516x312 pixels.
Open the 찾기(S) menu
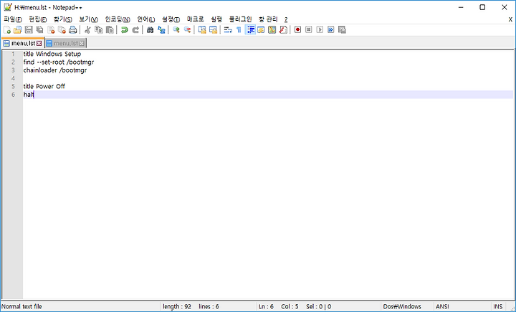click(x=63, y=19)
